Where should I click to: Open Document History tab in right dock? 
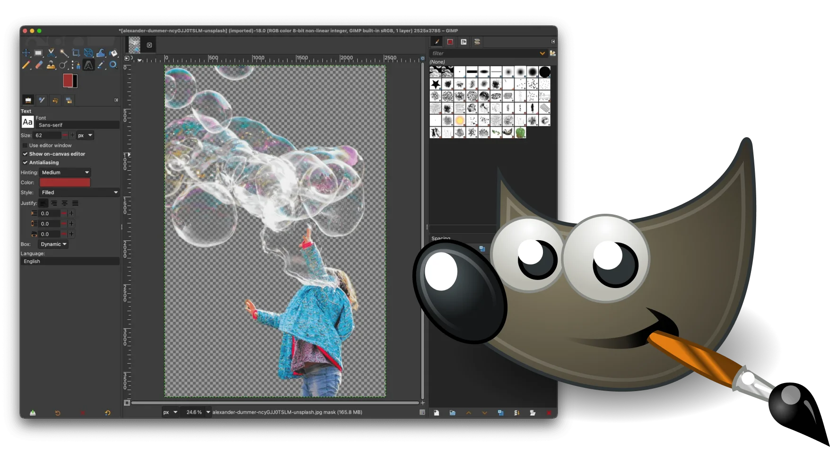(x=477, y=42)
